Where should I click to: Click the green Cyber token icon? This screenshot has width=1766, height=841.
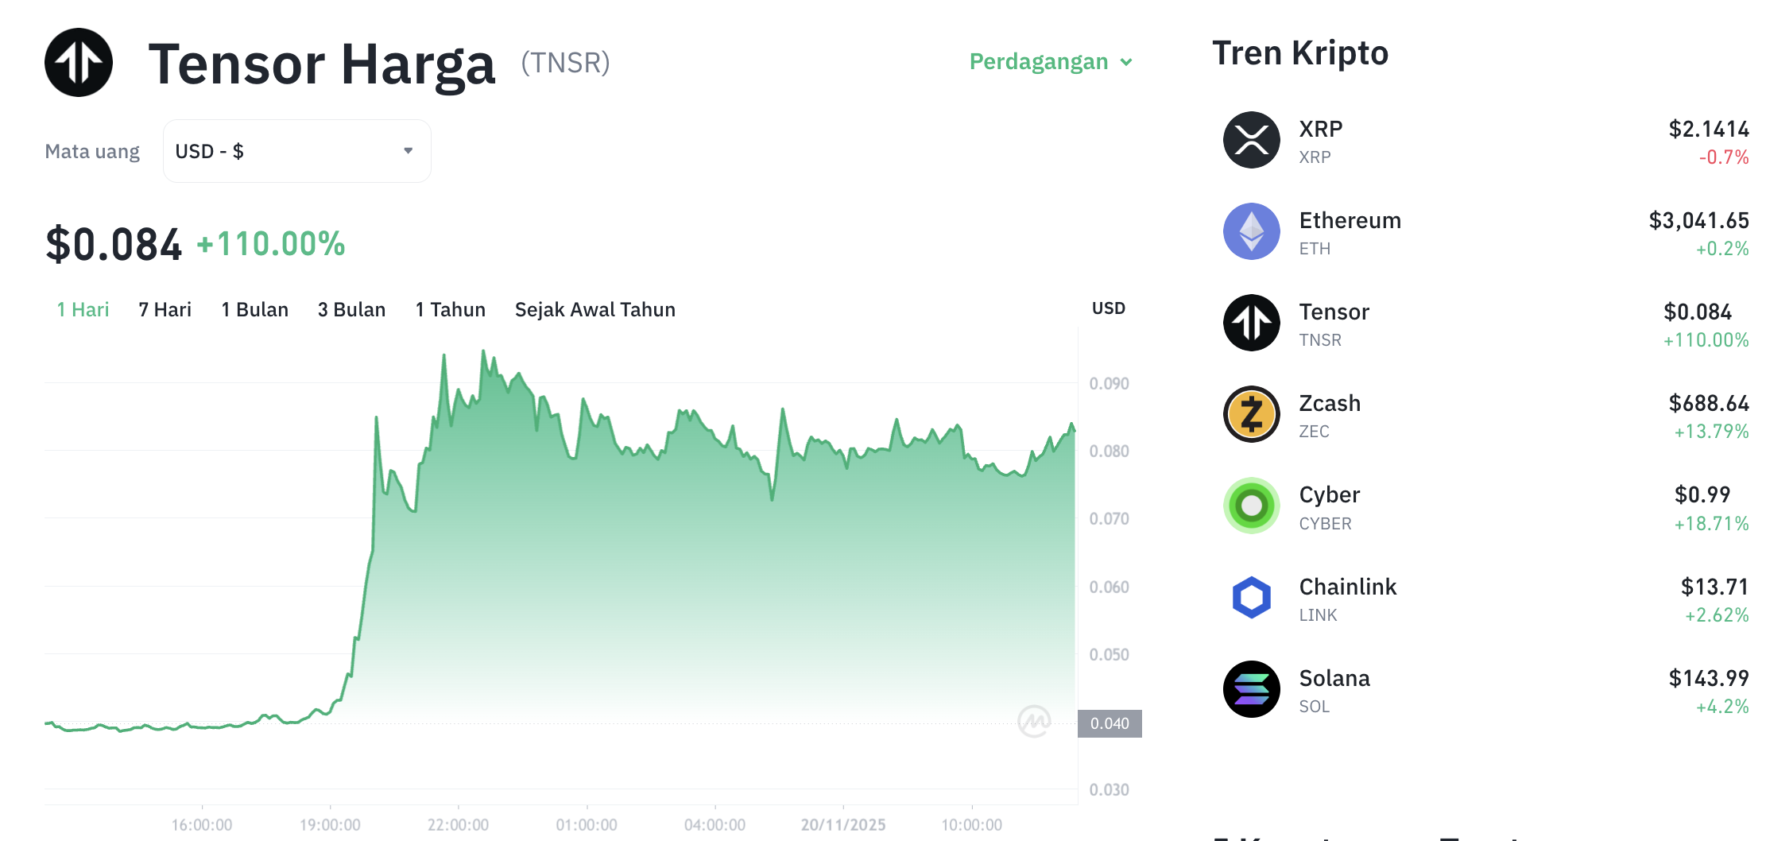(x=1252, y=506)
